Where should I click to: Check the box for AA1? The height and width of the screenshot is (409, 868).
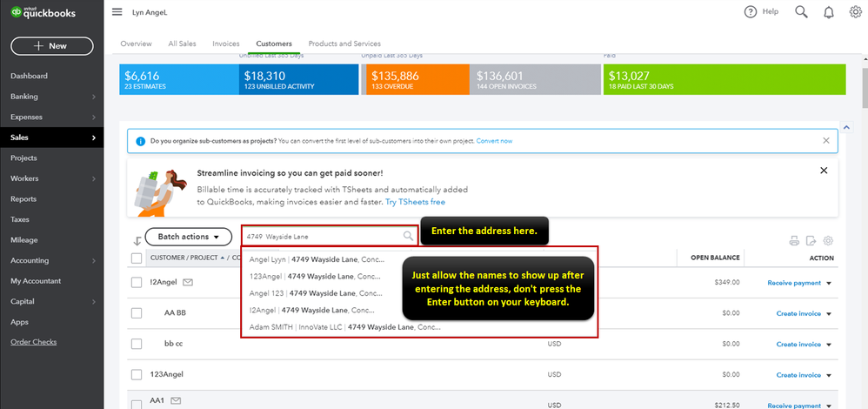137,405
